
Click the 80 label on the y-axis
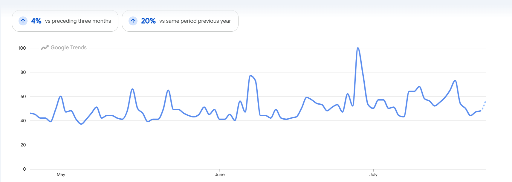tap(23, 72)
